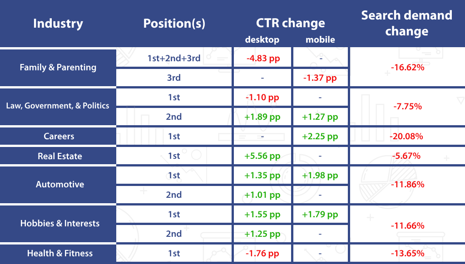The image size is (465, 264).
Task: Click the Search demand change header
Action: tap(406, 23)
